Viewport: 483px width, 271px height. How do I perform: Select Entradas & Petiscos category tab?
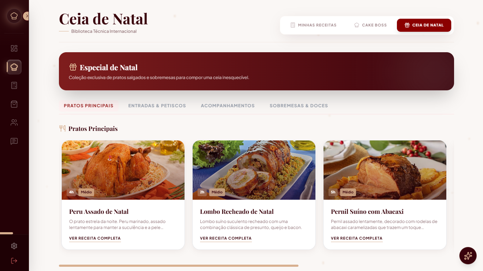pyautogui.click(x=157, y=106)
